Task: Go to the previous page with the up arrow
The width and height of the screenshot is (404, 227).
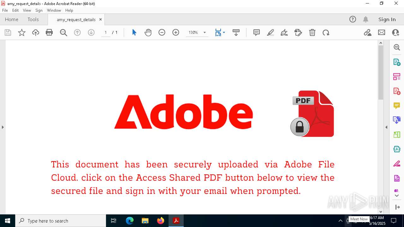Action: (x=77, y=32)
